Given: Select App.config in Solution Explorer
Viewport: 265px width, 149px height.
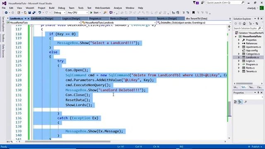Looking at the screenshot, I should point(252,50).
